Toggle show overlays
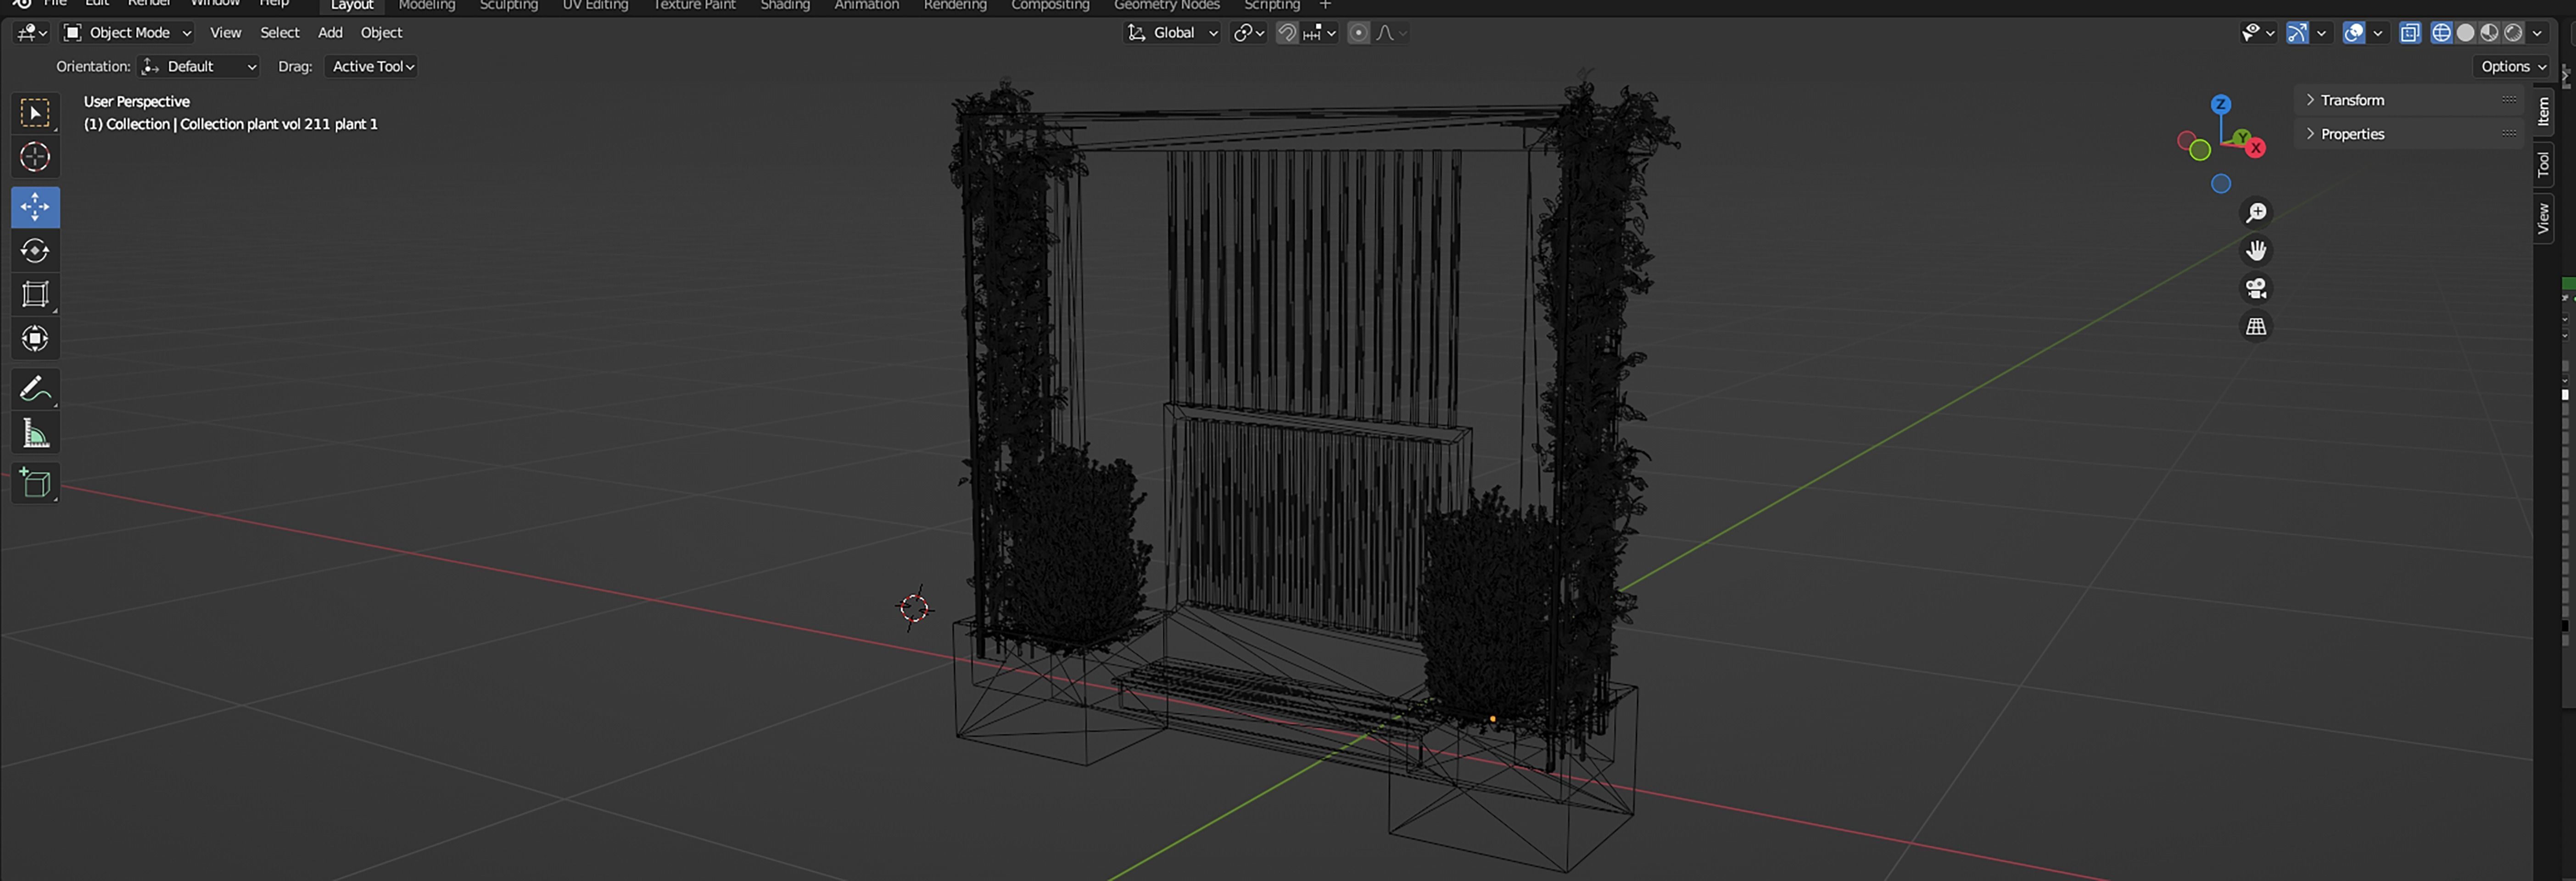This screenshot has height=881, width=2576. (x=2354, y=33)
